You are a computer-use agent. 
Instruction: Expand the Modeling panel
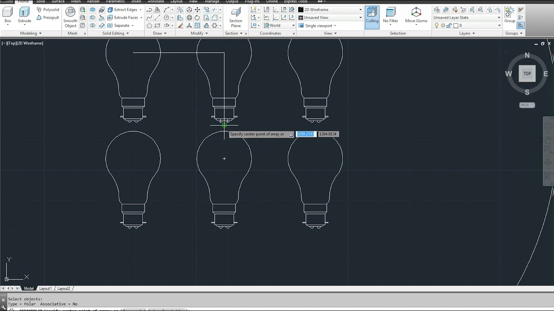[x=31, y=33]
